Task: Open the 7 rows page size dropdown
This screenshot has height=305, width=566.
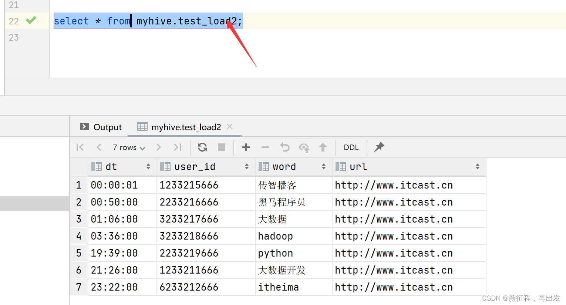Action: [129, 148]
